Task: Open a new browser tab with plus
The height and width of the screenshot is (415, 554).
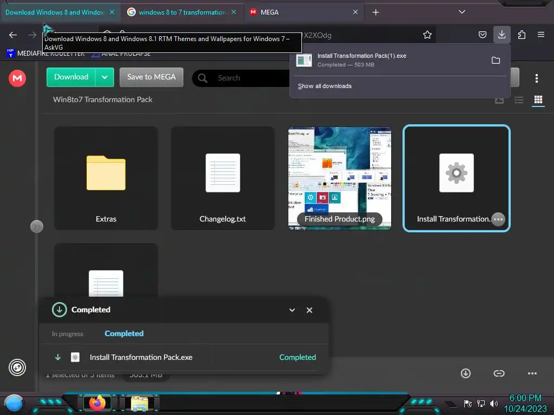Action: pyautogui.click(x=375, y=12)
